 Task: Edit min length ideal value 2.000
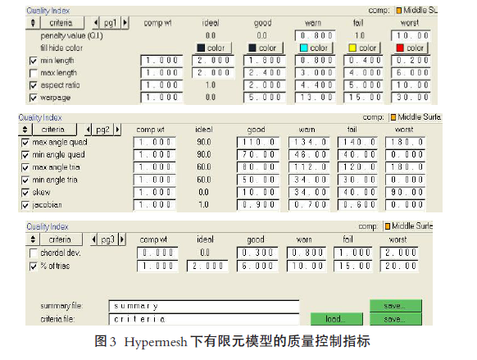pos(213,60)
